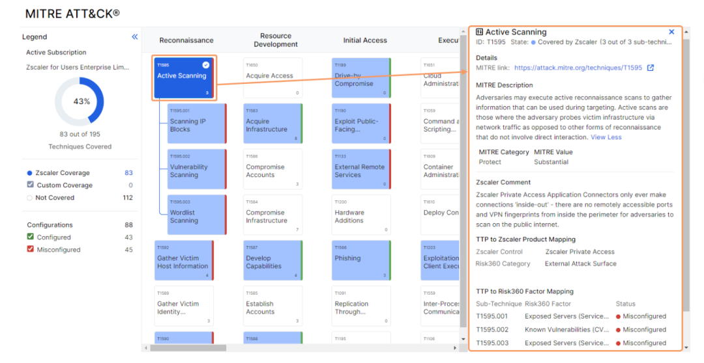Viewport: 704px width, 363px height.
Task: Open the Phishing technique tile
Action: coord(360,260)
